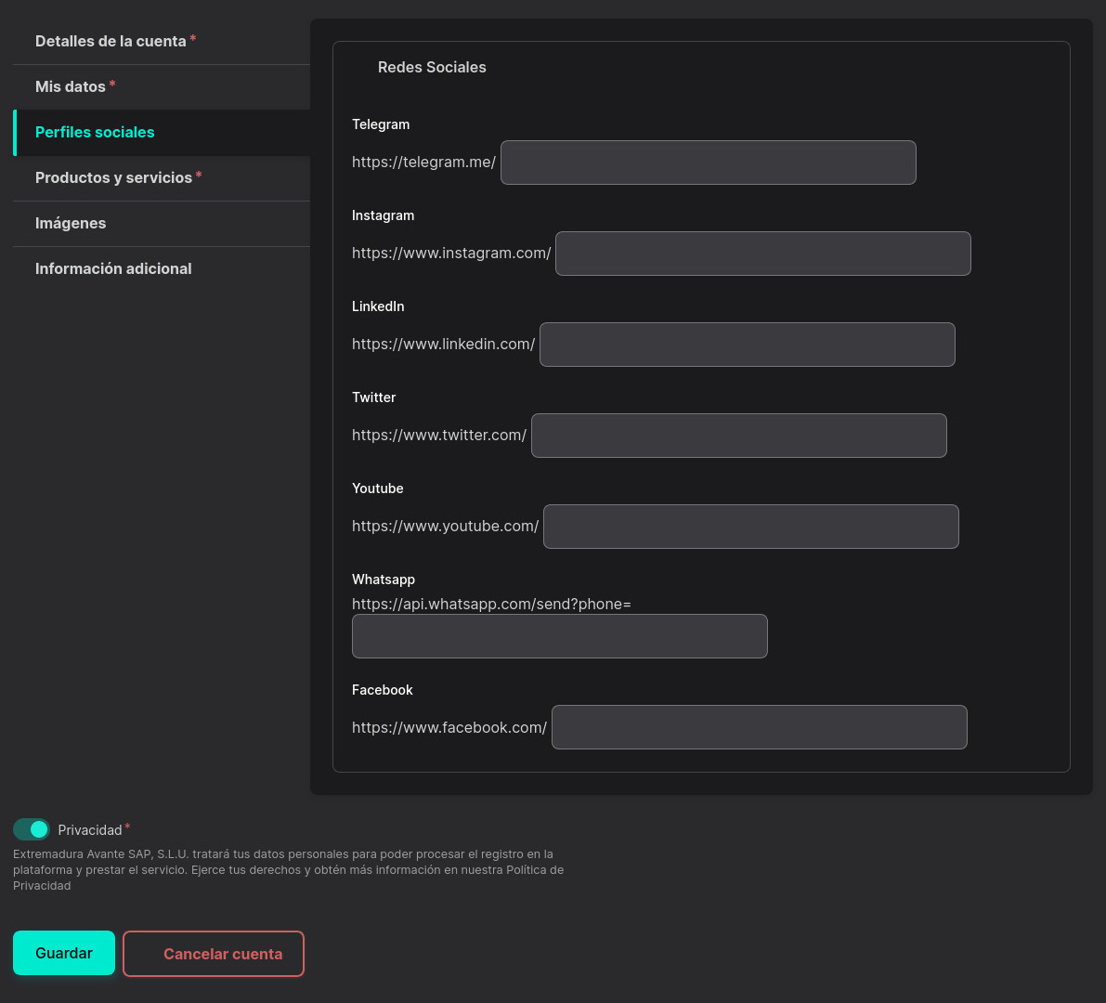This screenshot has height=1003, width=1106.
Task: Open Información adicional section
Action: [113, 268]
